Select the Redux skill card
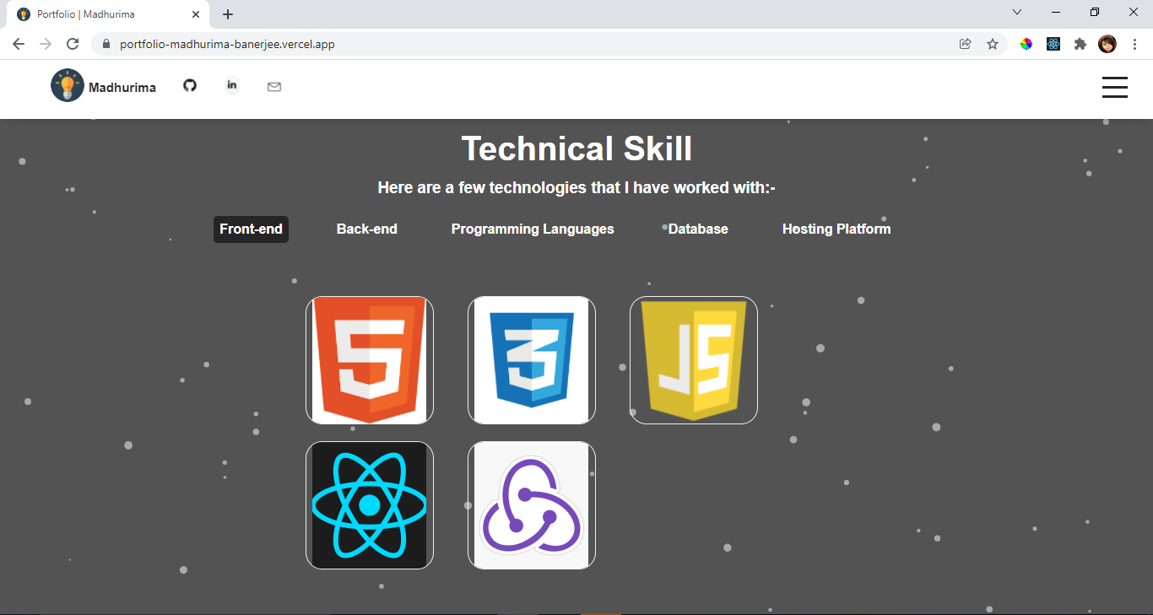1153x615 pixels. point(532,505)
